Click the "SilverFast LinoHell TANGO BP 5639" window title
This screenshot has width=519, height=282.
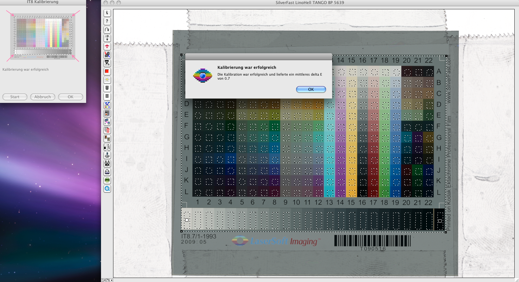click(310, 2)
